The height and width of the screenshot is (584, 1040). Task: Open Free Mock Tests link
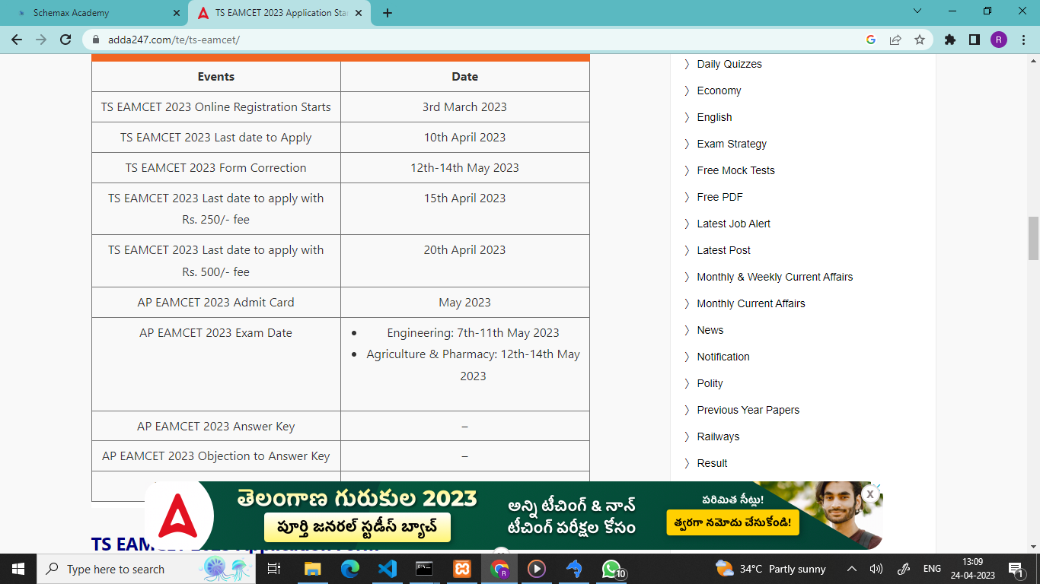[x=735, y=170]
